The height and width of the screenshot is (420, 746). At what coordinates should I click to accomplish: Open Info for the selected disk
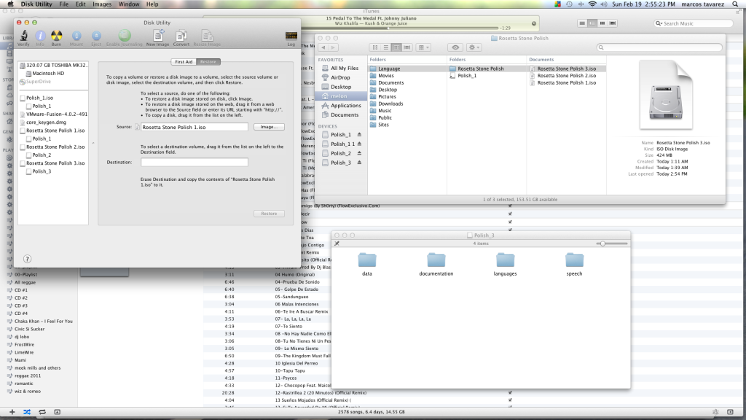click(40, 36)
